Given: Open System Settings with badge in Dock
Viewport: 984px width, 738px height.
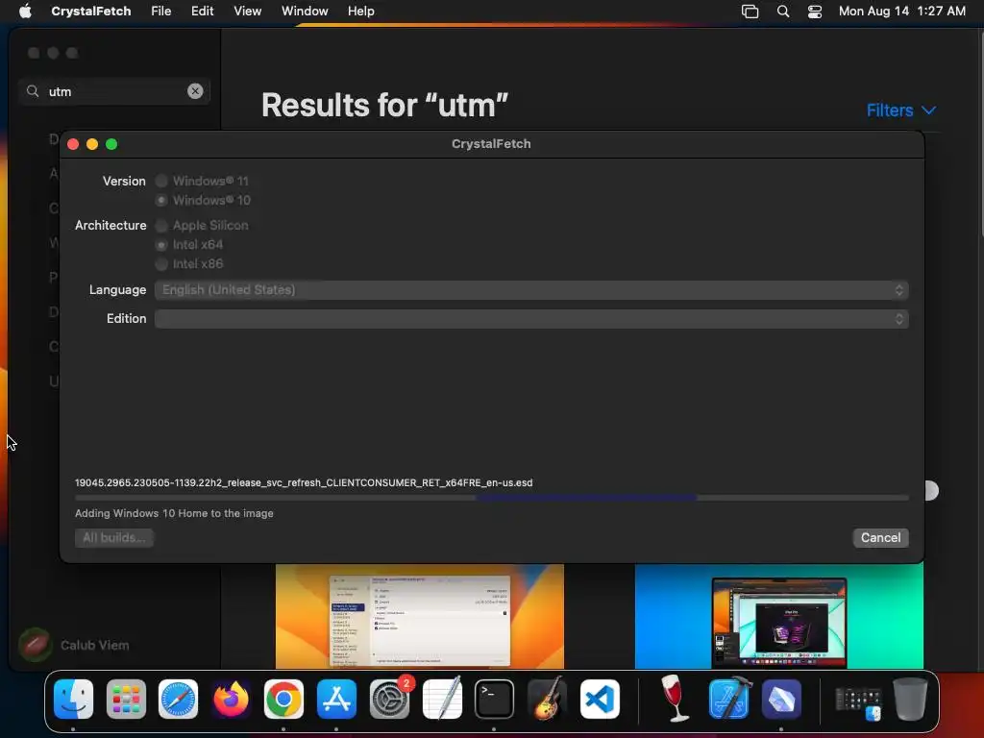Looking at the screenshot, I should pos(389,699).
